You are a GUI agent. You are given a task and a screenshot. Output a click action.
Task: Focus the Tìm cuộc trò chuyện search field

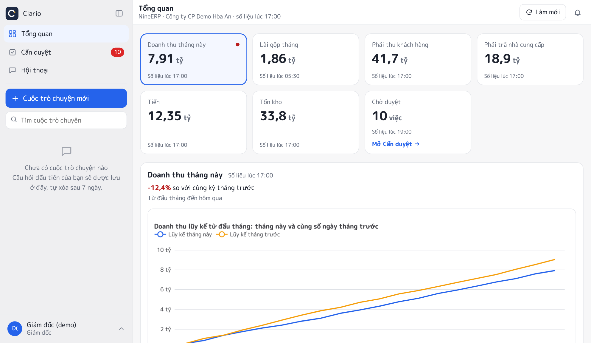66,120
